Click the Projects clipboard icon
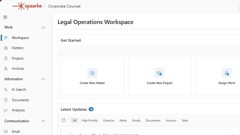The height and width of the screenshot is (135, 240). [x=6, y=58]
